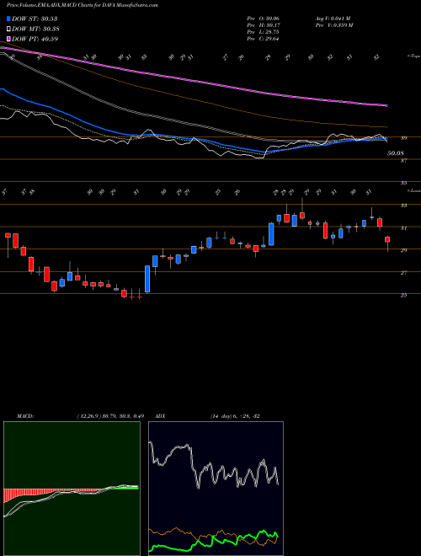
Task: Click the 35 price-axis label
Action: click(x=403, y=183)
